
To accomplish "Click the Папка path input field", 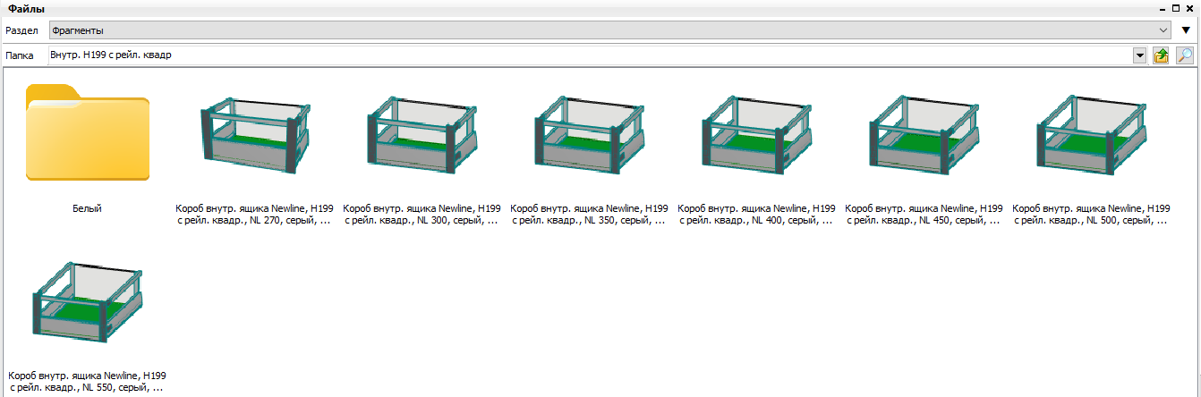I will [591, 55].
